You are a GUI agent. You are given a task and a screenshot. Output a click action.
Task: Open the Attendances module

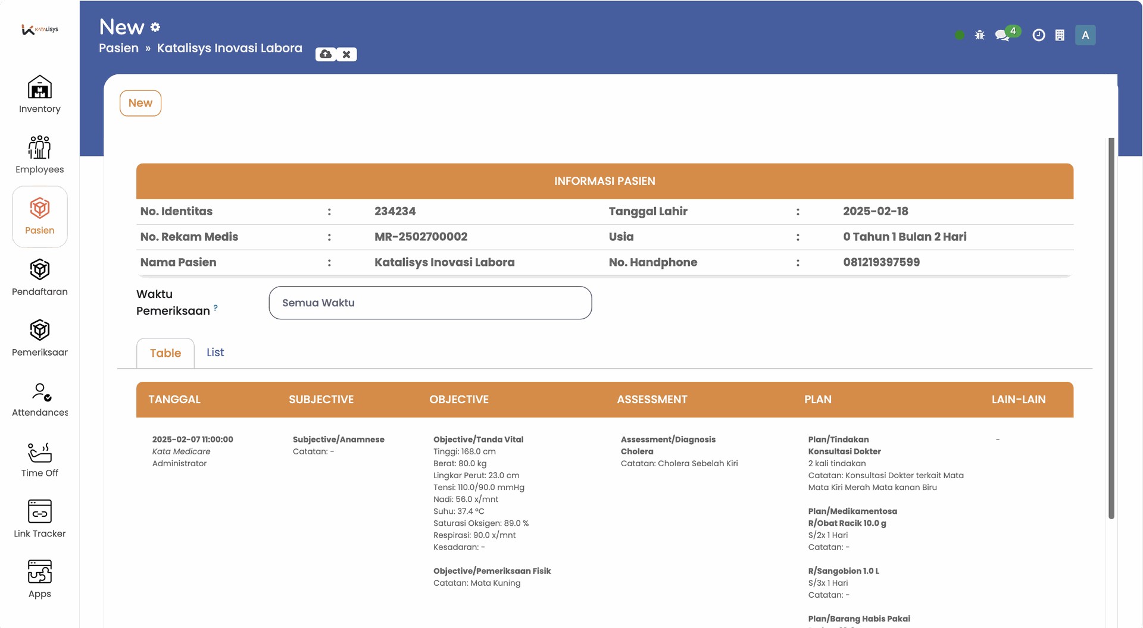click(40, 399)
